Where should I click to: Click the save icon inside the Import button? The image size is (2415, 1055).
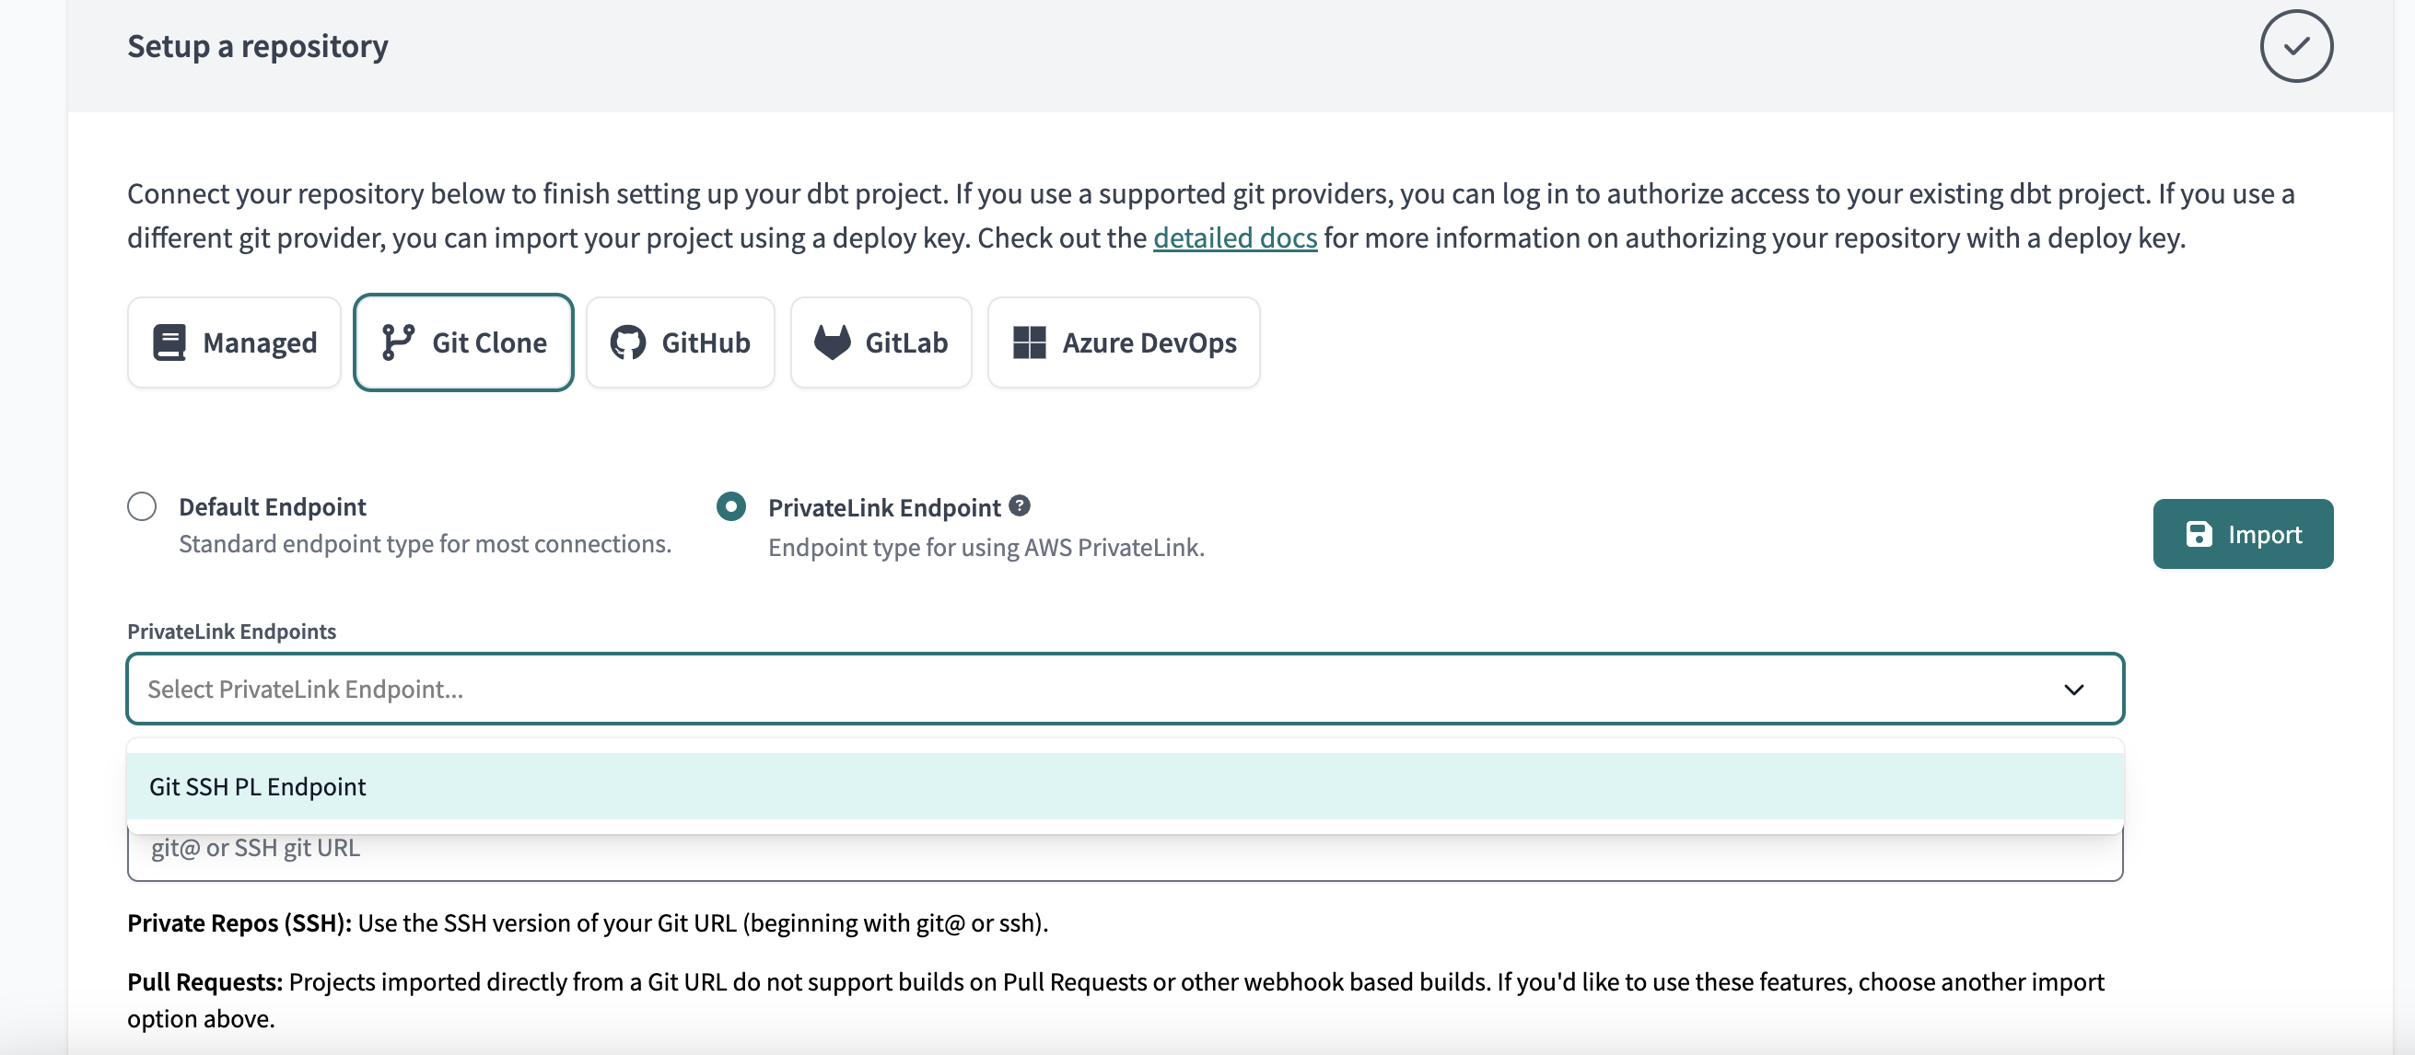[2200, 534]
